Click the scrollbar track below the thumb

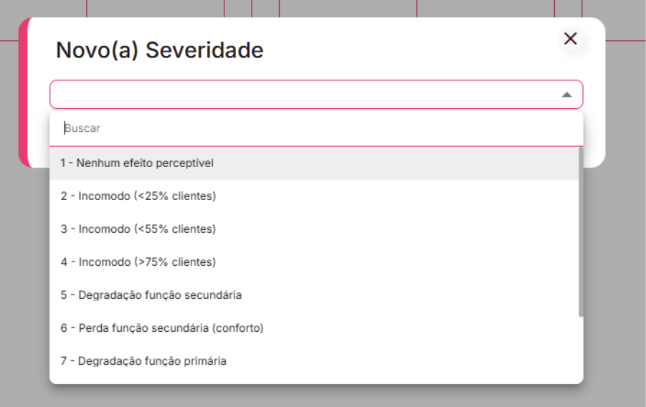(581, 351)
